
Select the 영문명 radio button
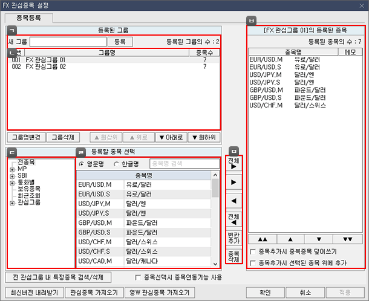click(x=81, y=164)
